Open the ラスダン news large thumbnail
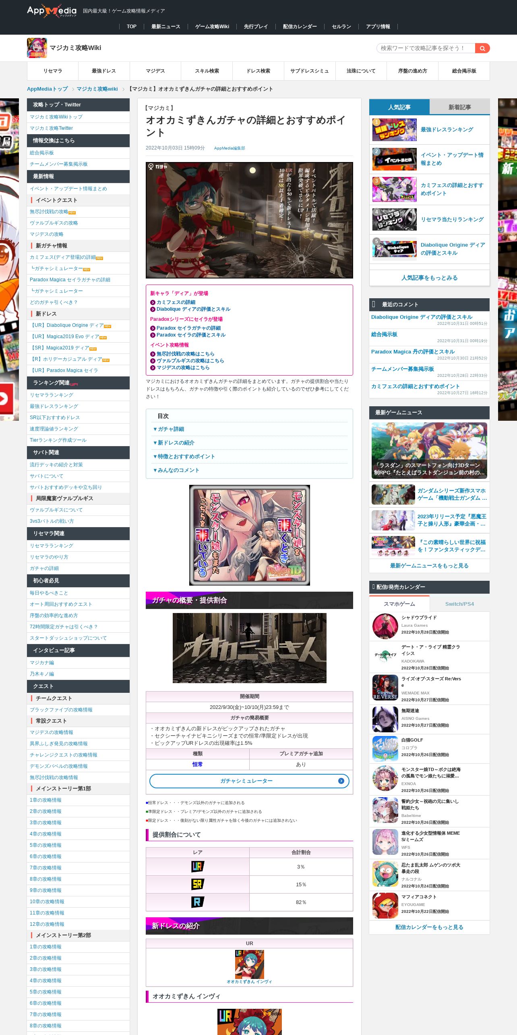 [429, 451]
